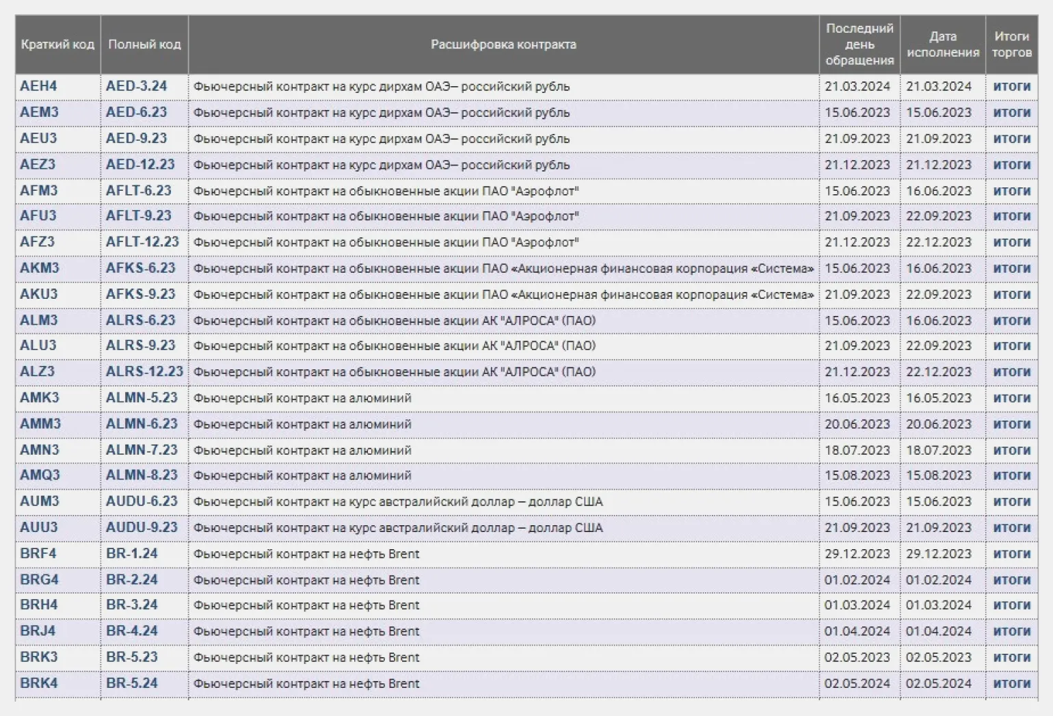
Task: View итоги for the BRJ4 Brent contract
Action: [x=1011, y=631]
